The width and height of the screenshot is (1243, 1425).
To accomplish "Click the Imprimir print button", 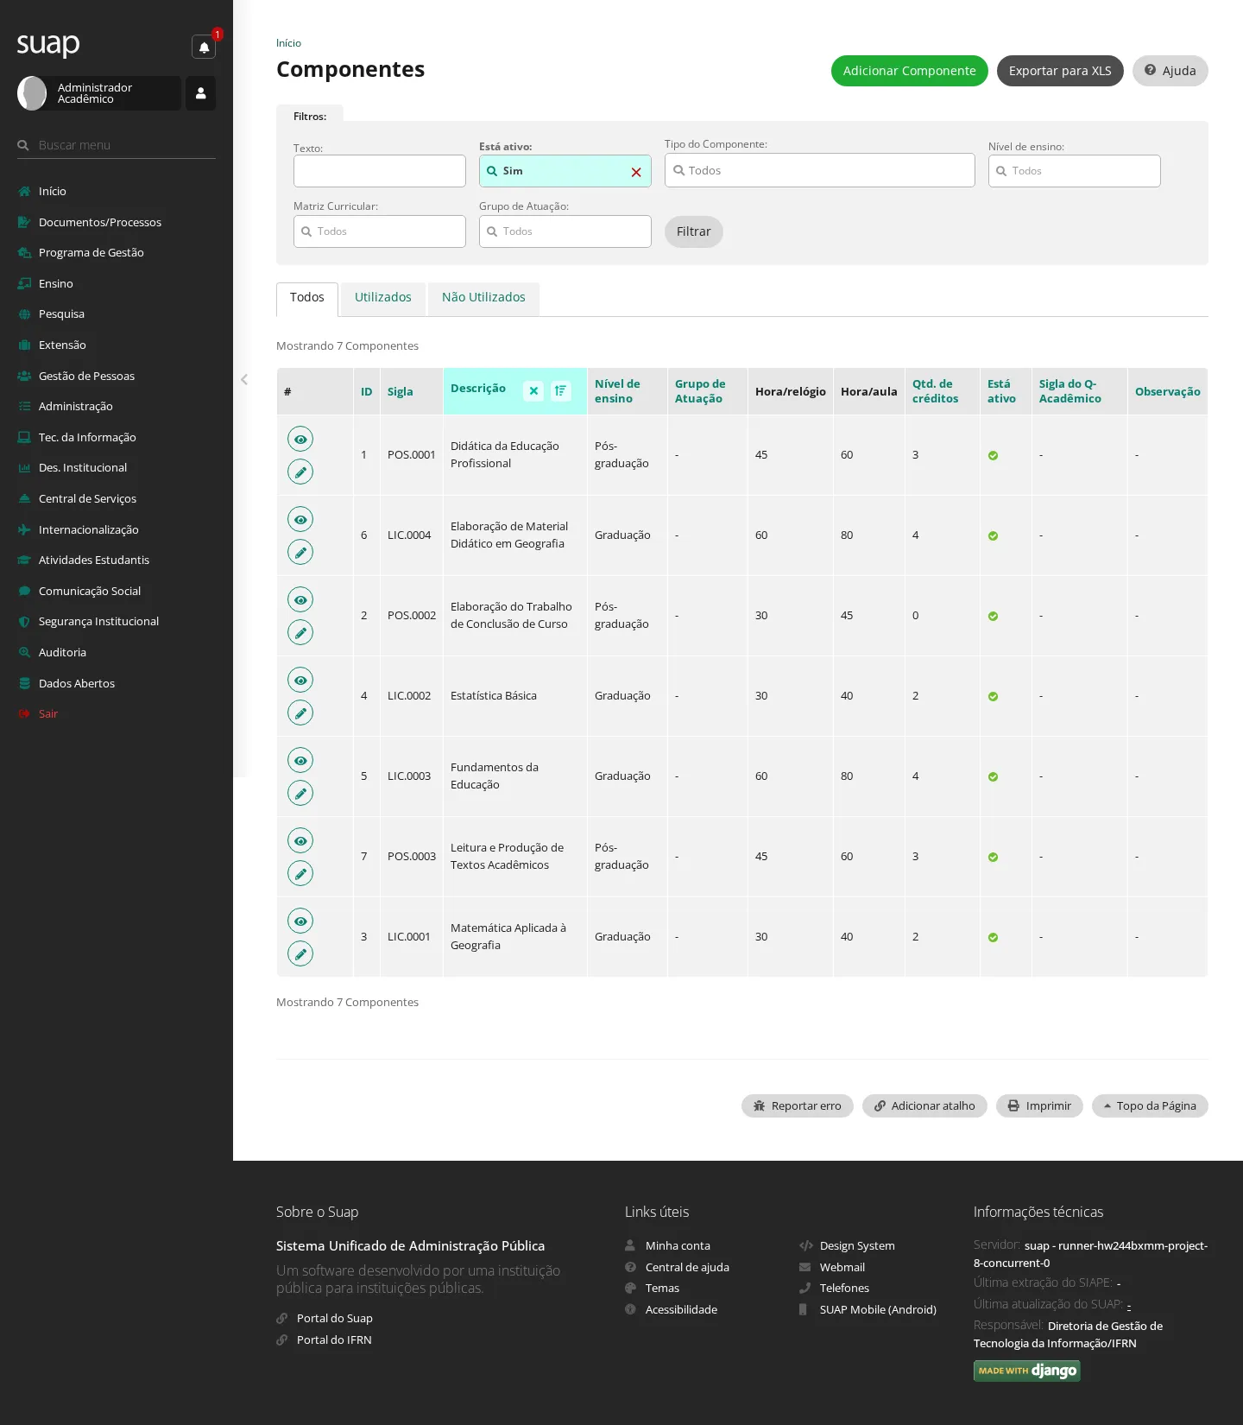I will [x=1039, y=1105].
